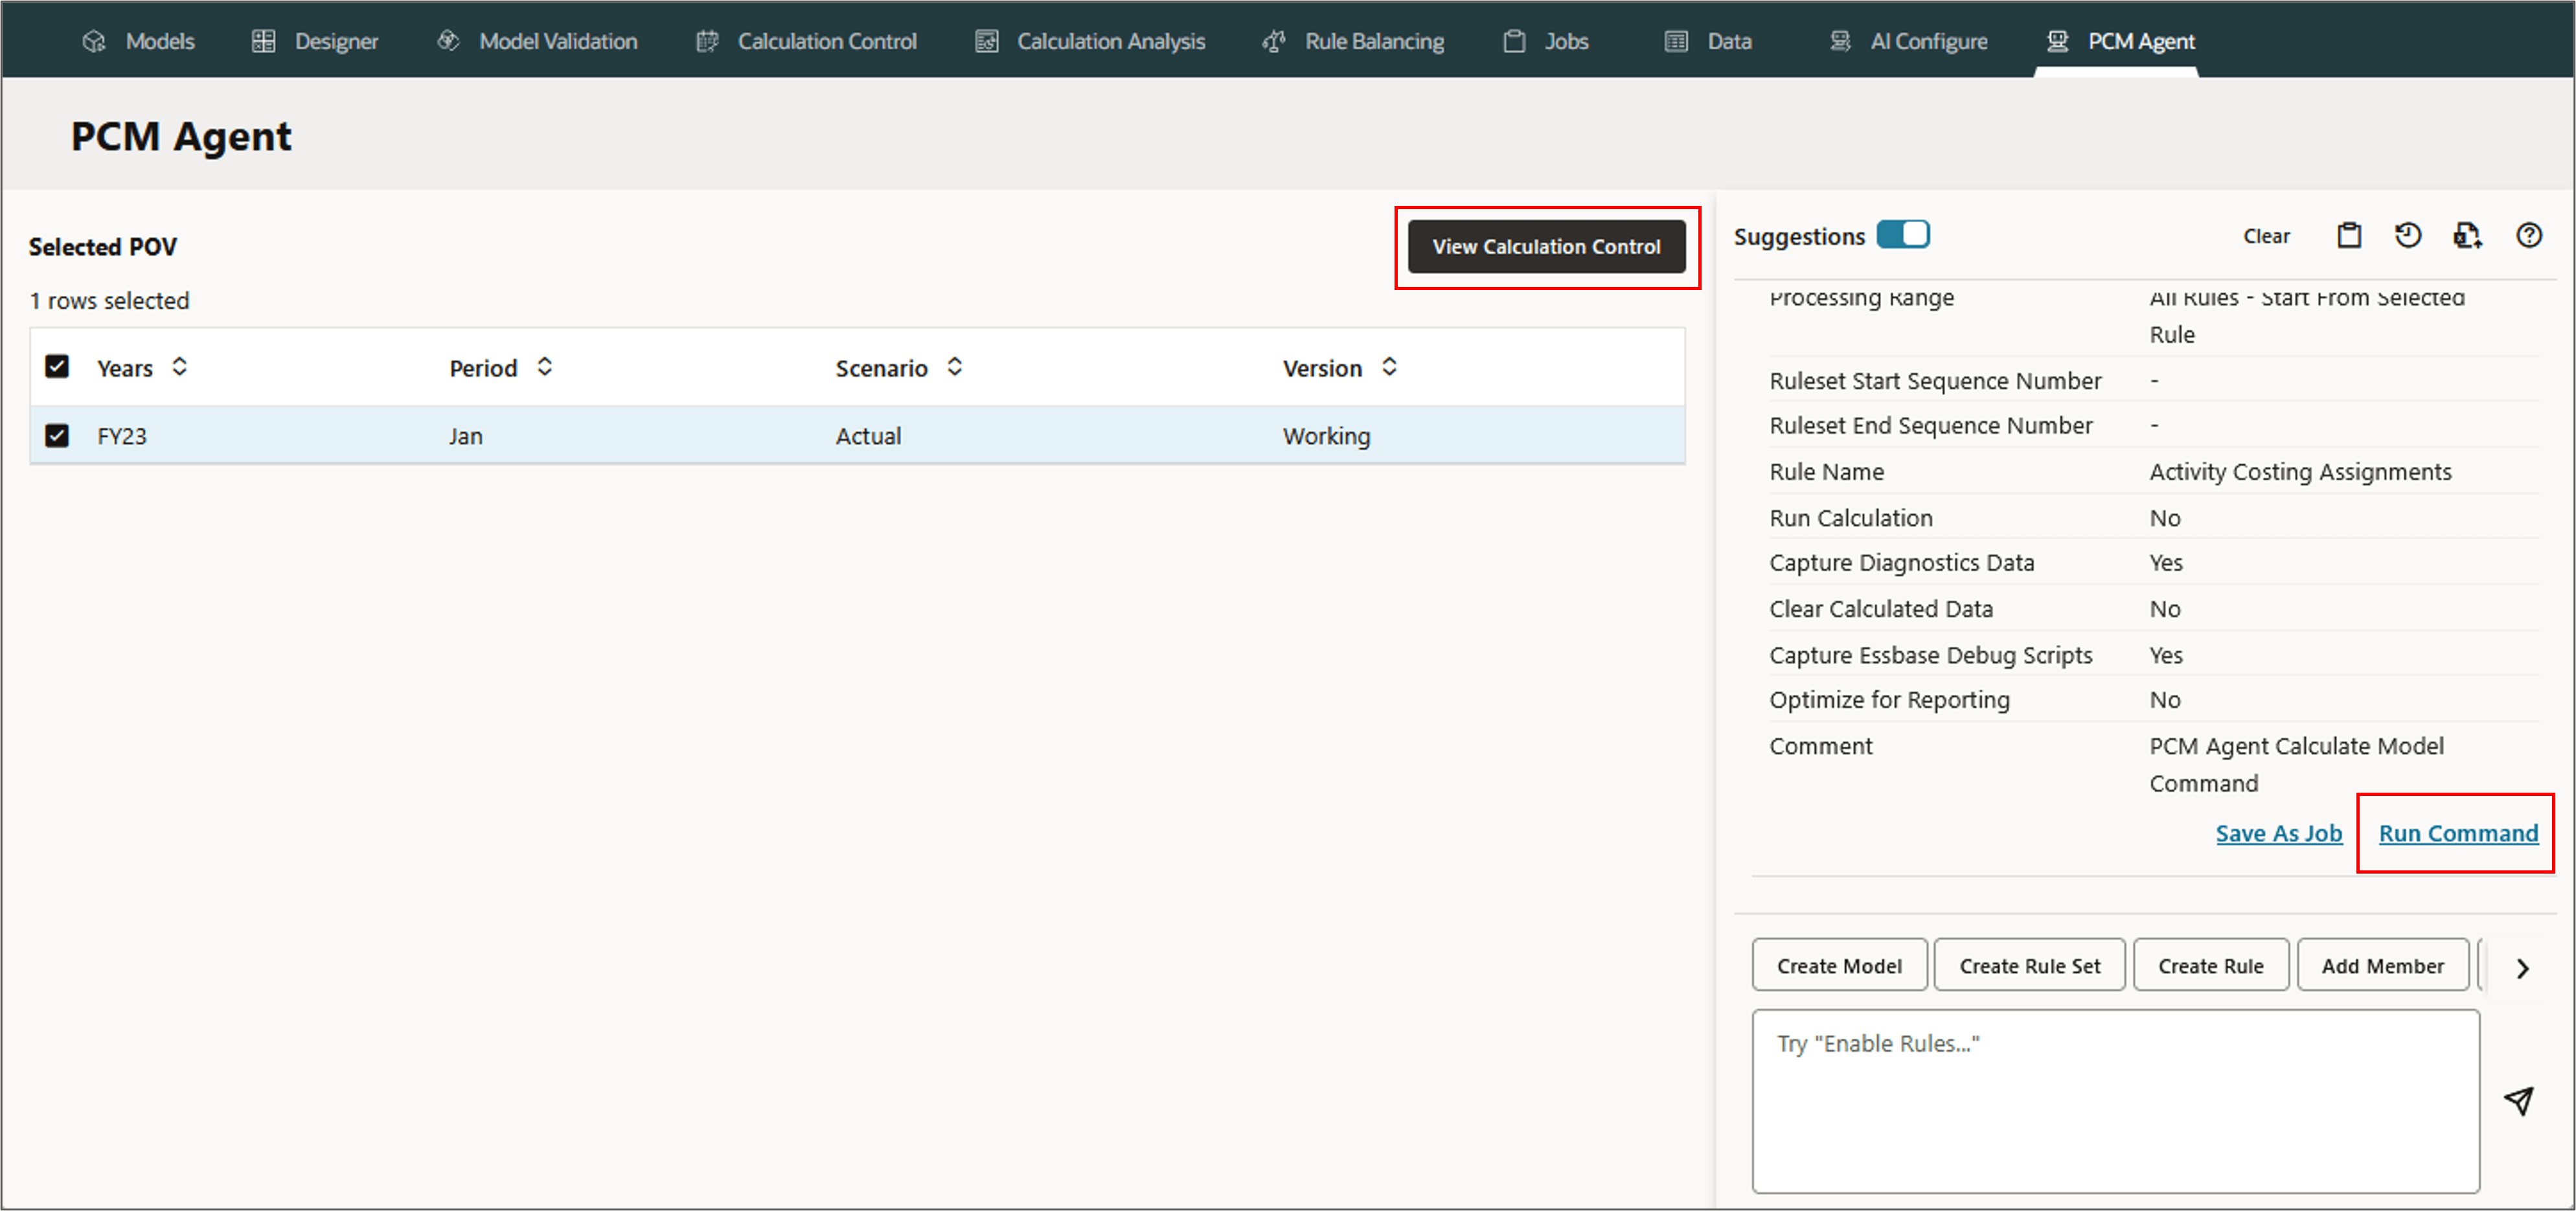
Task: Click the export document icon in suggestions panel
Action: click(x=2467, y=236)
